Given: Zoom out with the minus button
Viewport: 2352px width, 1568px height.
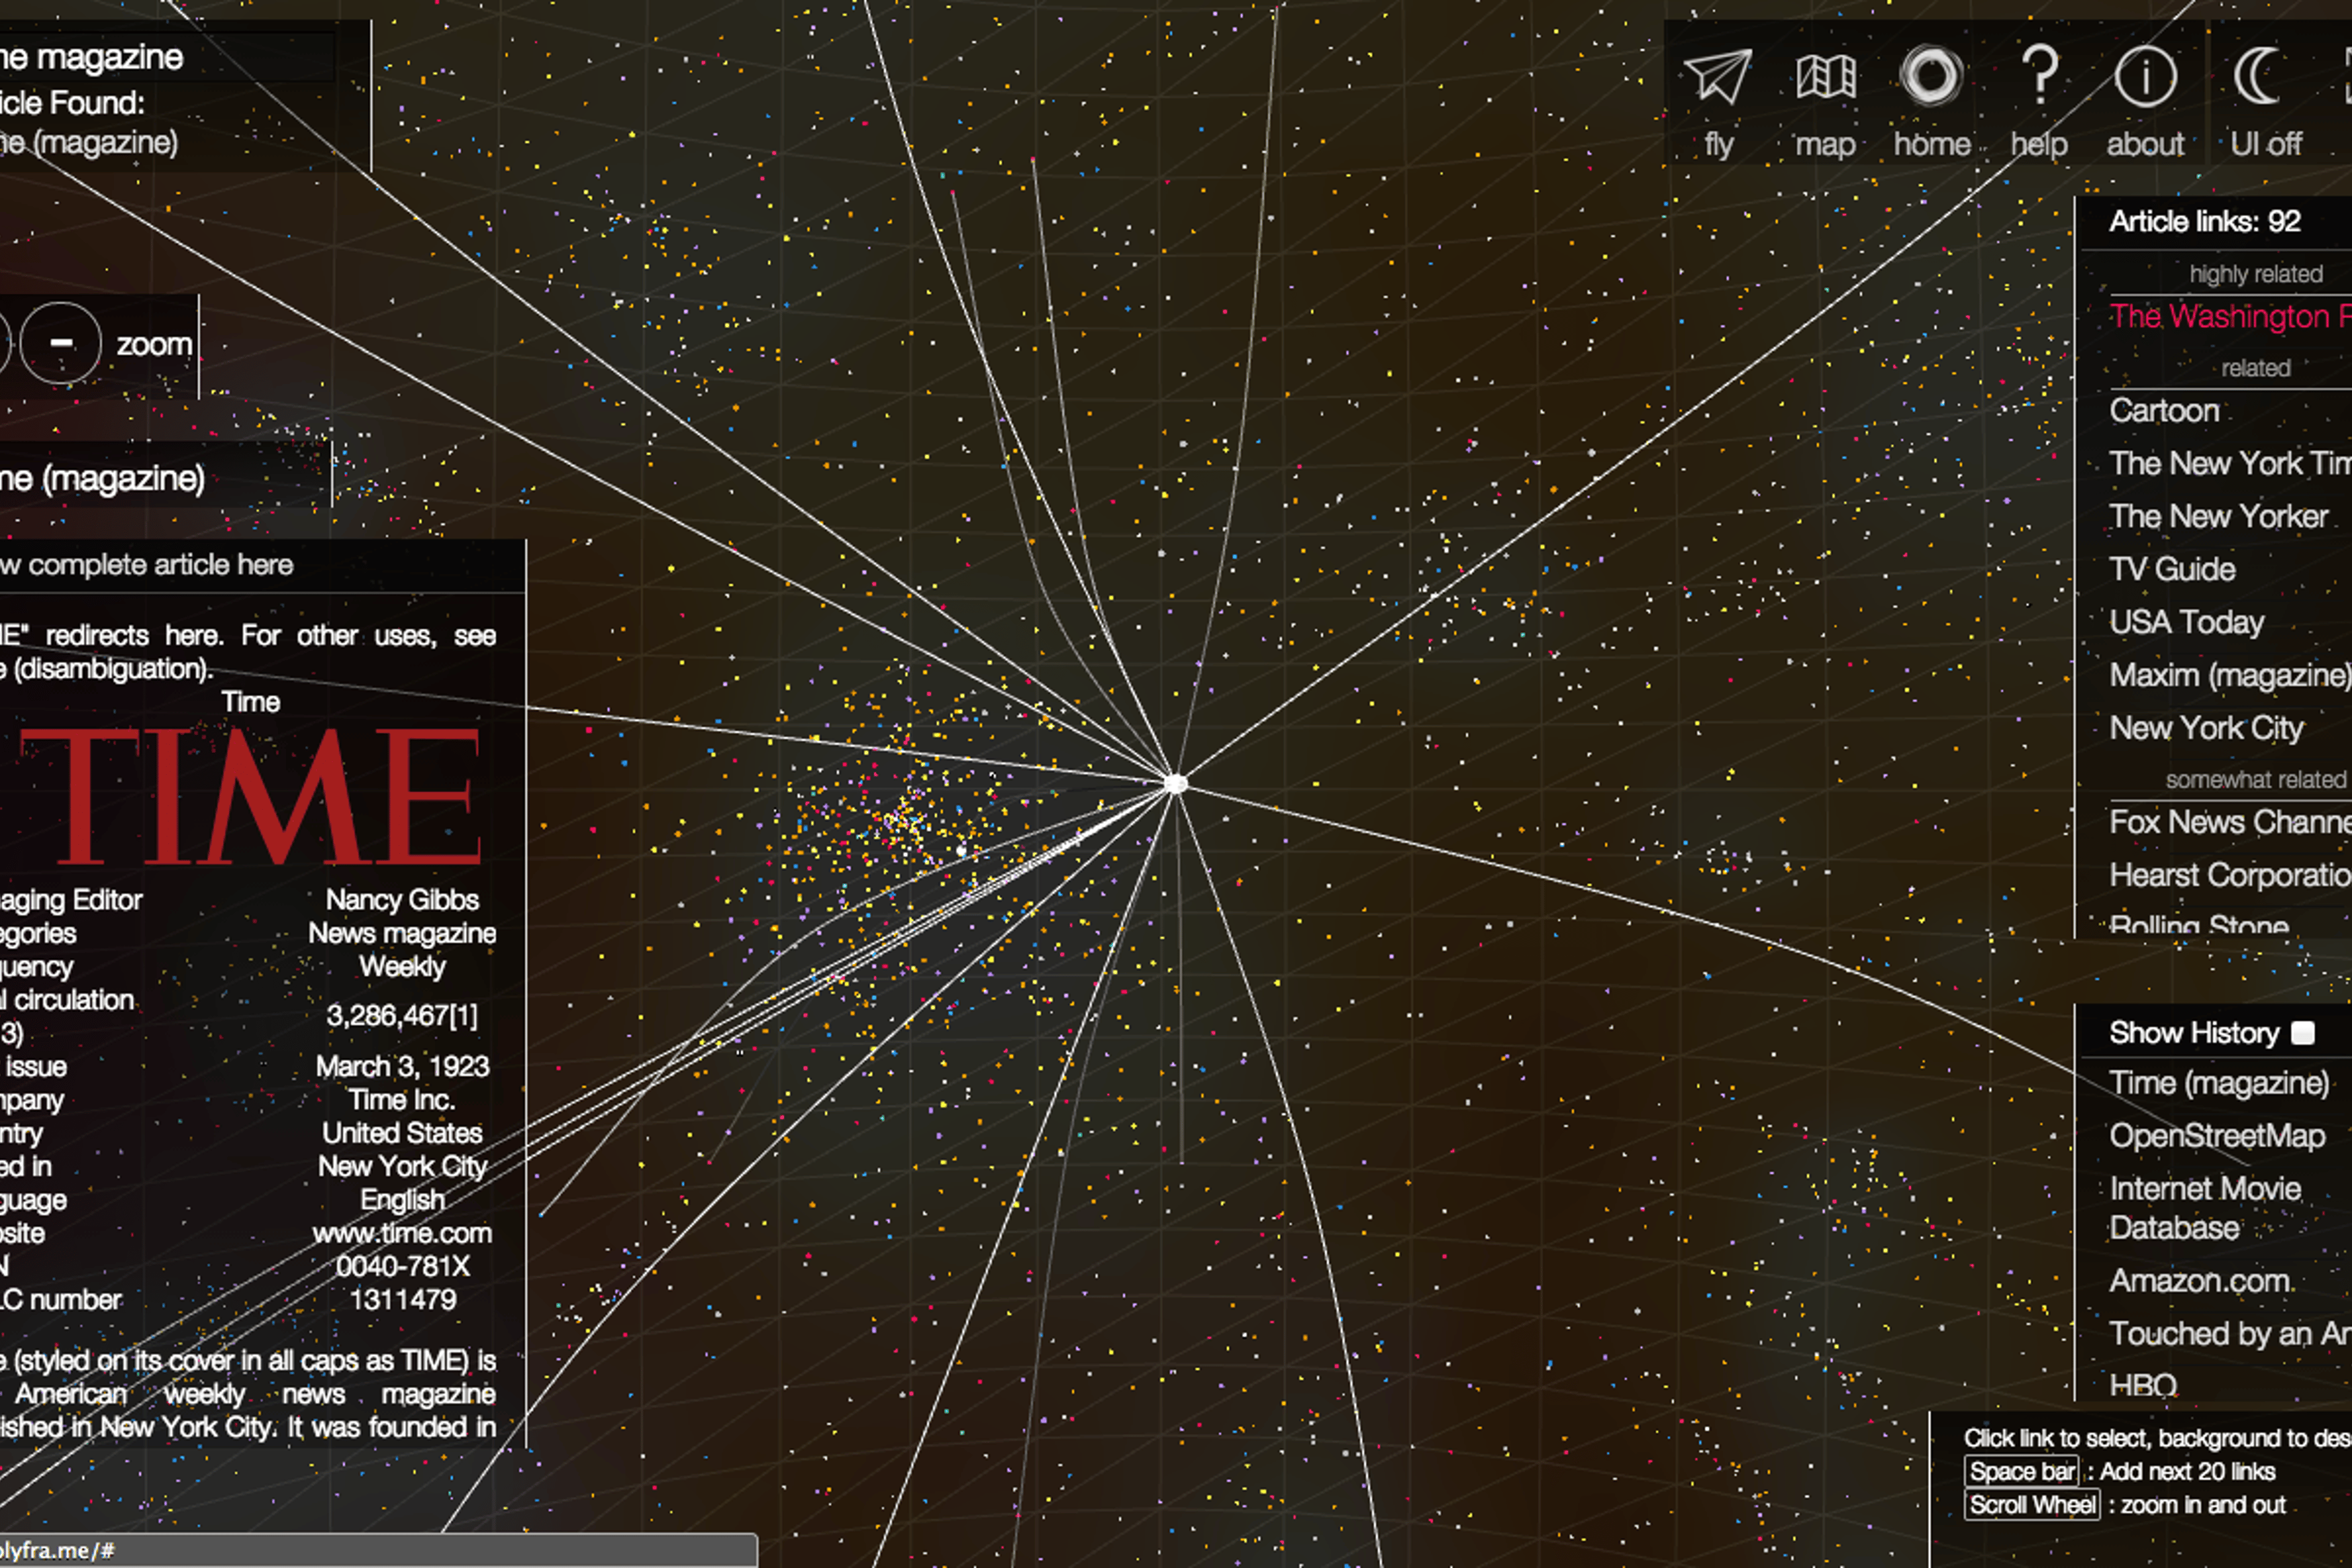Looking at the screenshot, I should pos(61,343).
